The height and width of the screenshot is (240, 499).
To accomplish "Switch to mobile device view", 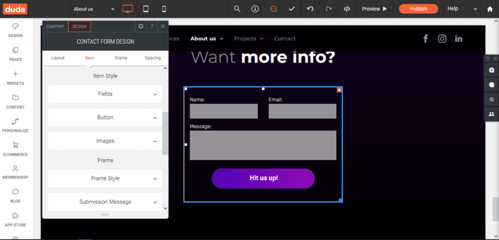I will 164,9.
